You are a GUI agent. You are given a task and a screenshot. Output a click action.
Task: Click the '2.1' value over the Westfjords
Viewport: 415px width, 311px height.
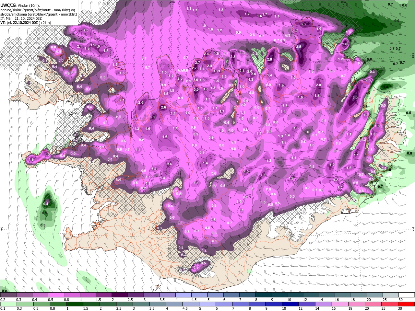coord(79,47)
